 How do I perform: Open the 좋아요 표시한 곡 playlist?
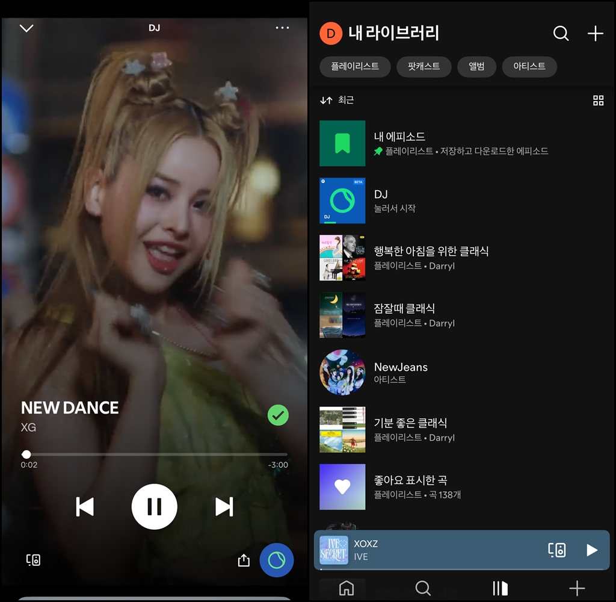click(461, 487)
